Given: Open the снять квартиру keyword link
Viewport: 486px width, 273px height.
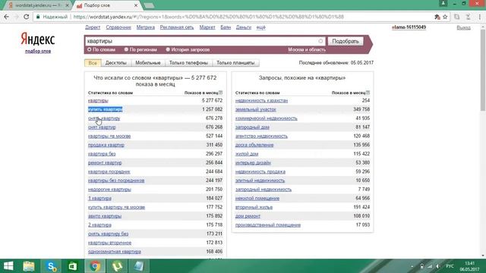Looking at the screenshot, I should [104, 118].
